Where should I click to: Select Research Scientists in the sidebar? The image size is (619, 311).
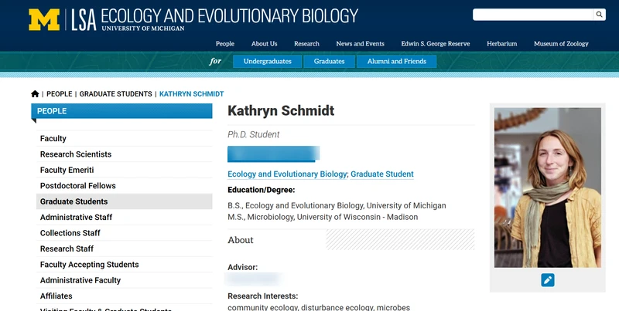coord(124,154)
